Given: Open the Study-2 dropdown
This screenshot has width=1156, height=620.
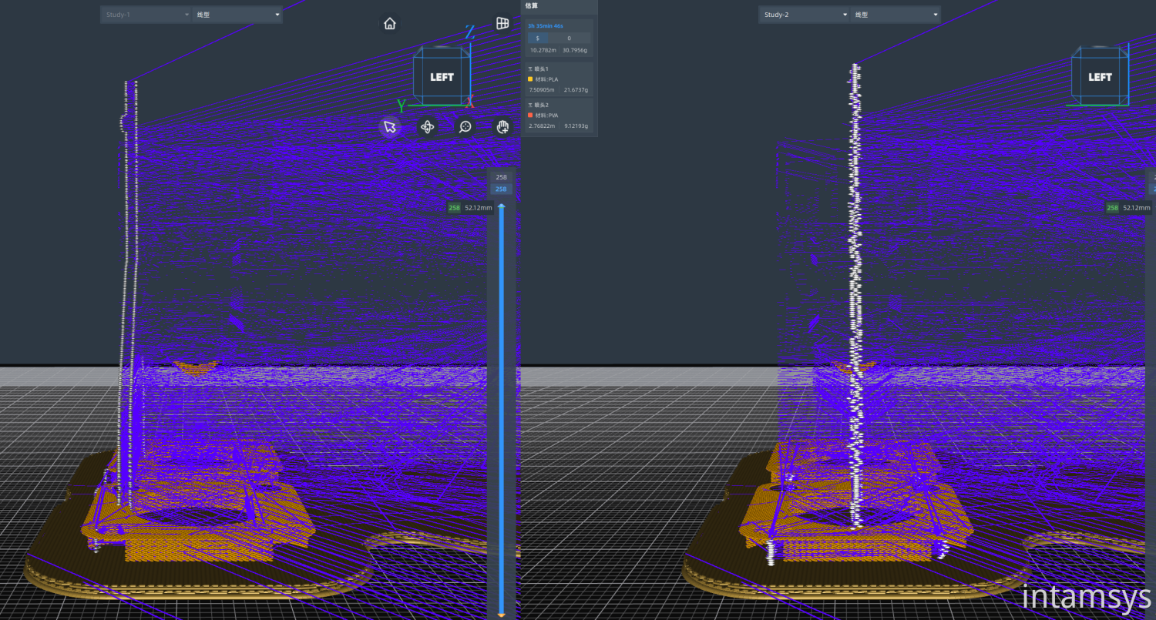Looking at the screenshot, I should 804,15.
